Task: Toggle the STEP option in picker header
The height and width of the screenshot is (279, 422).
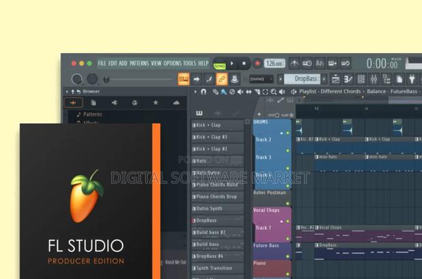Action: [x=273, y=115]
